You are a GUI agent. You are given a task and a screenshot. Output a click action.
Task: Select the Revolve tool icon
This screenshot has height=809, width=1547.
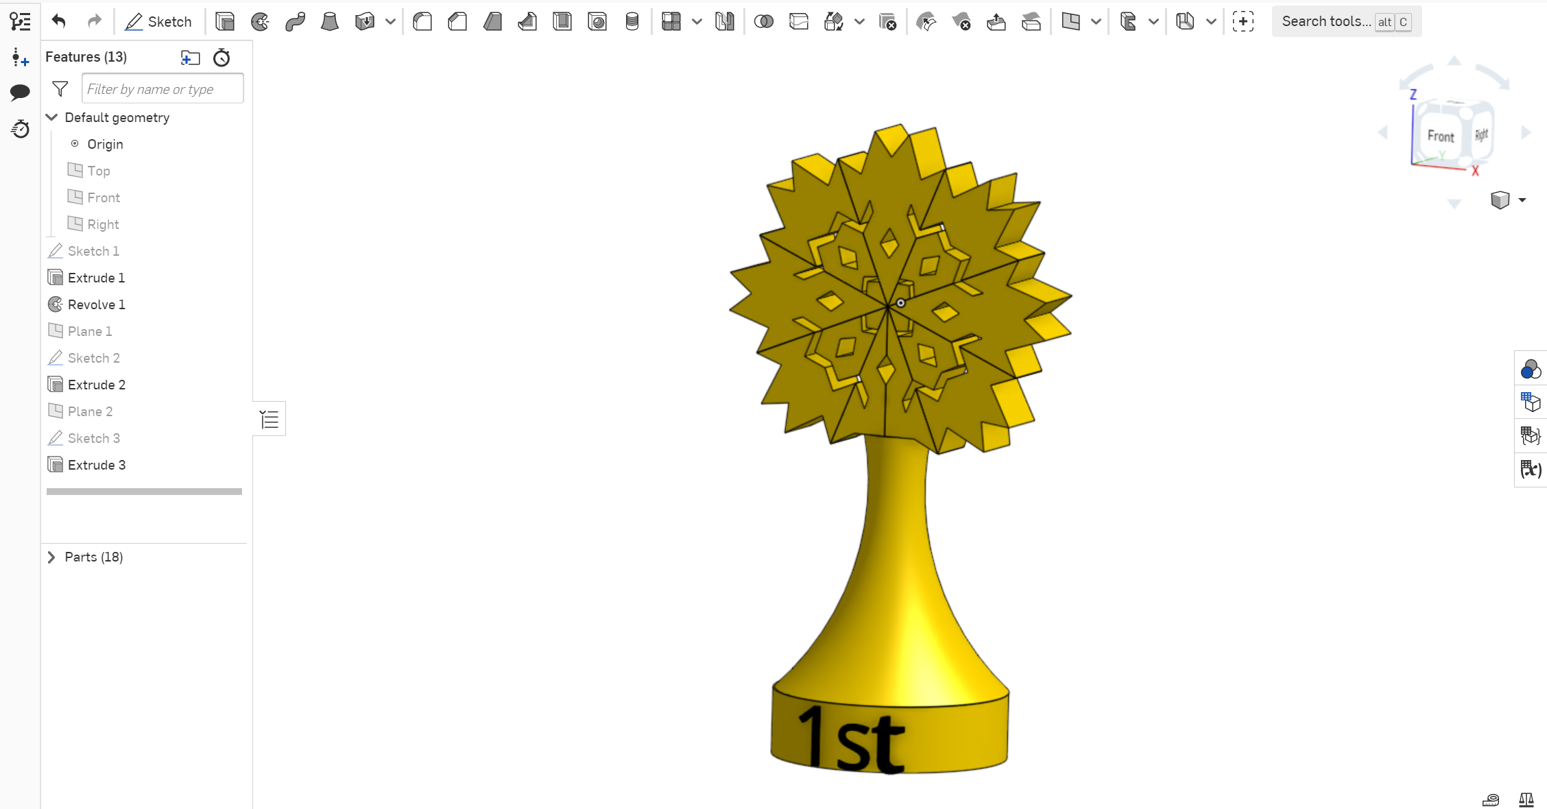click(x=260, y=21)
